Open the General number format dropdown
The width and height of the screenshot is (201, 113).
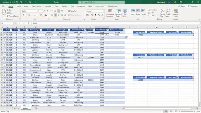coord(103,11)
